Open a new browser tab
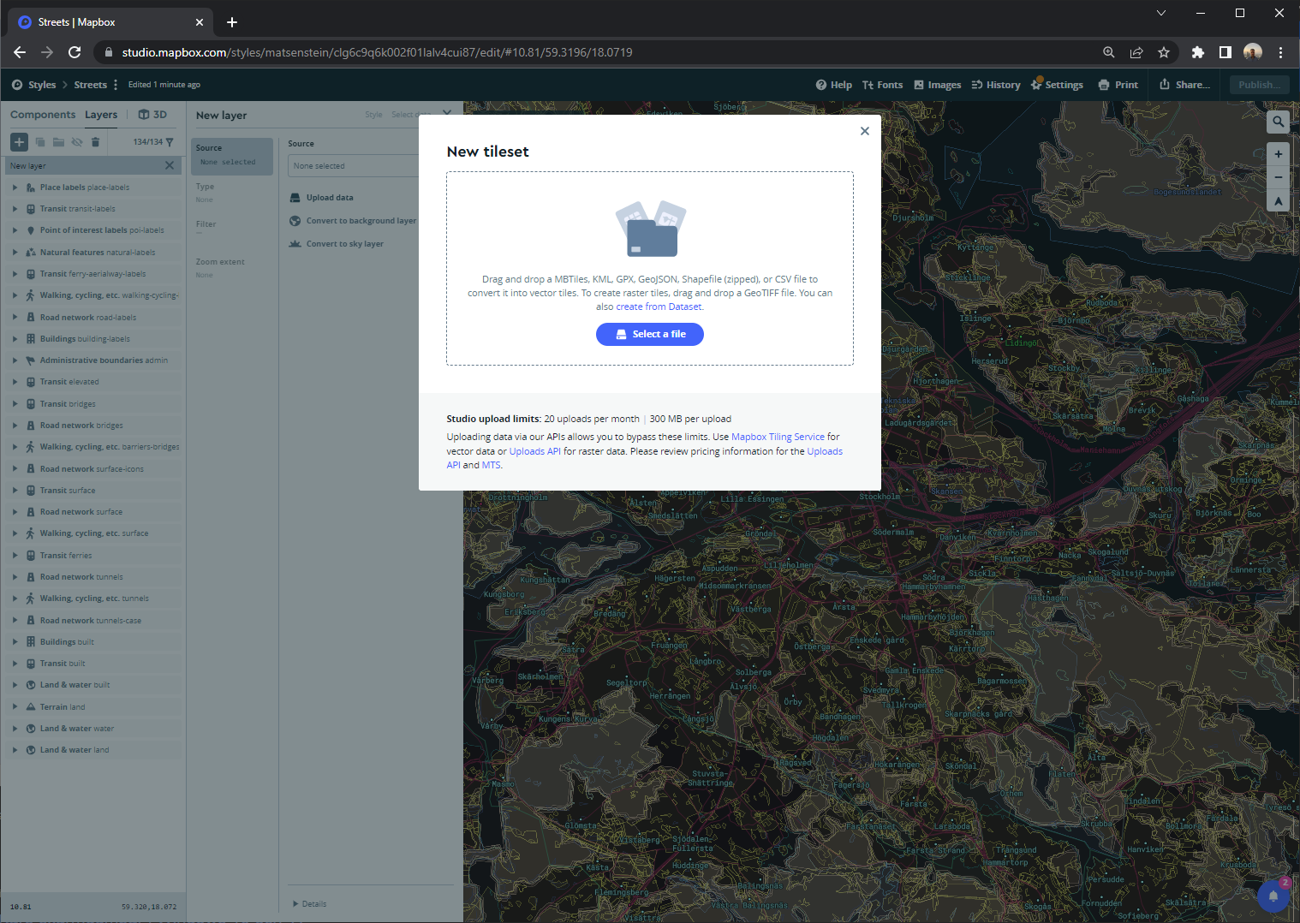1300x923 pixels. pos(232,22)
